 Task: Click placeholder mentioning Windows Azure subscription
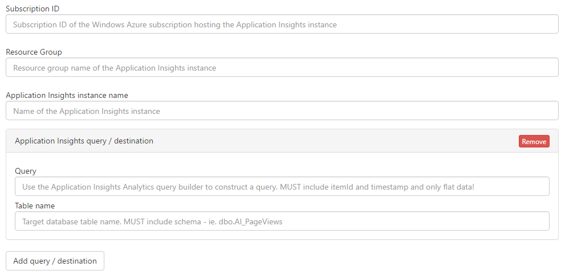[174, 24]
